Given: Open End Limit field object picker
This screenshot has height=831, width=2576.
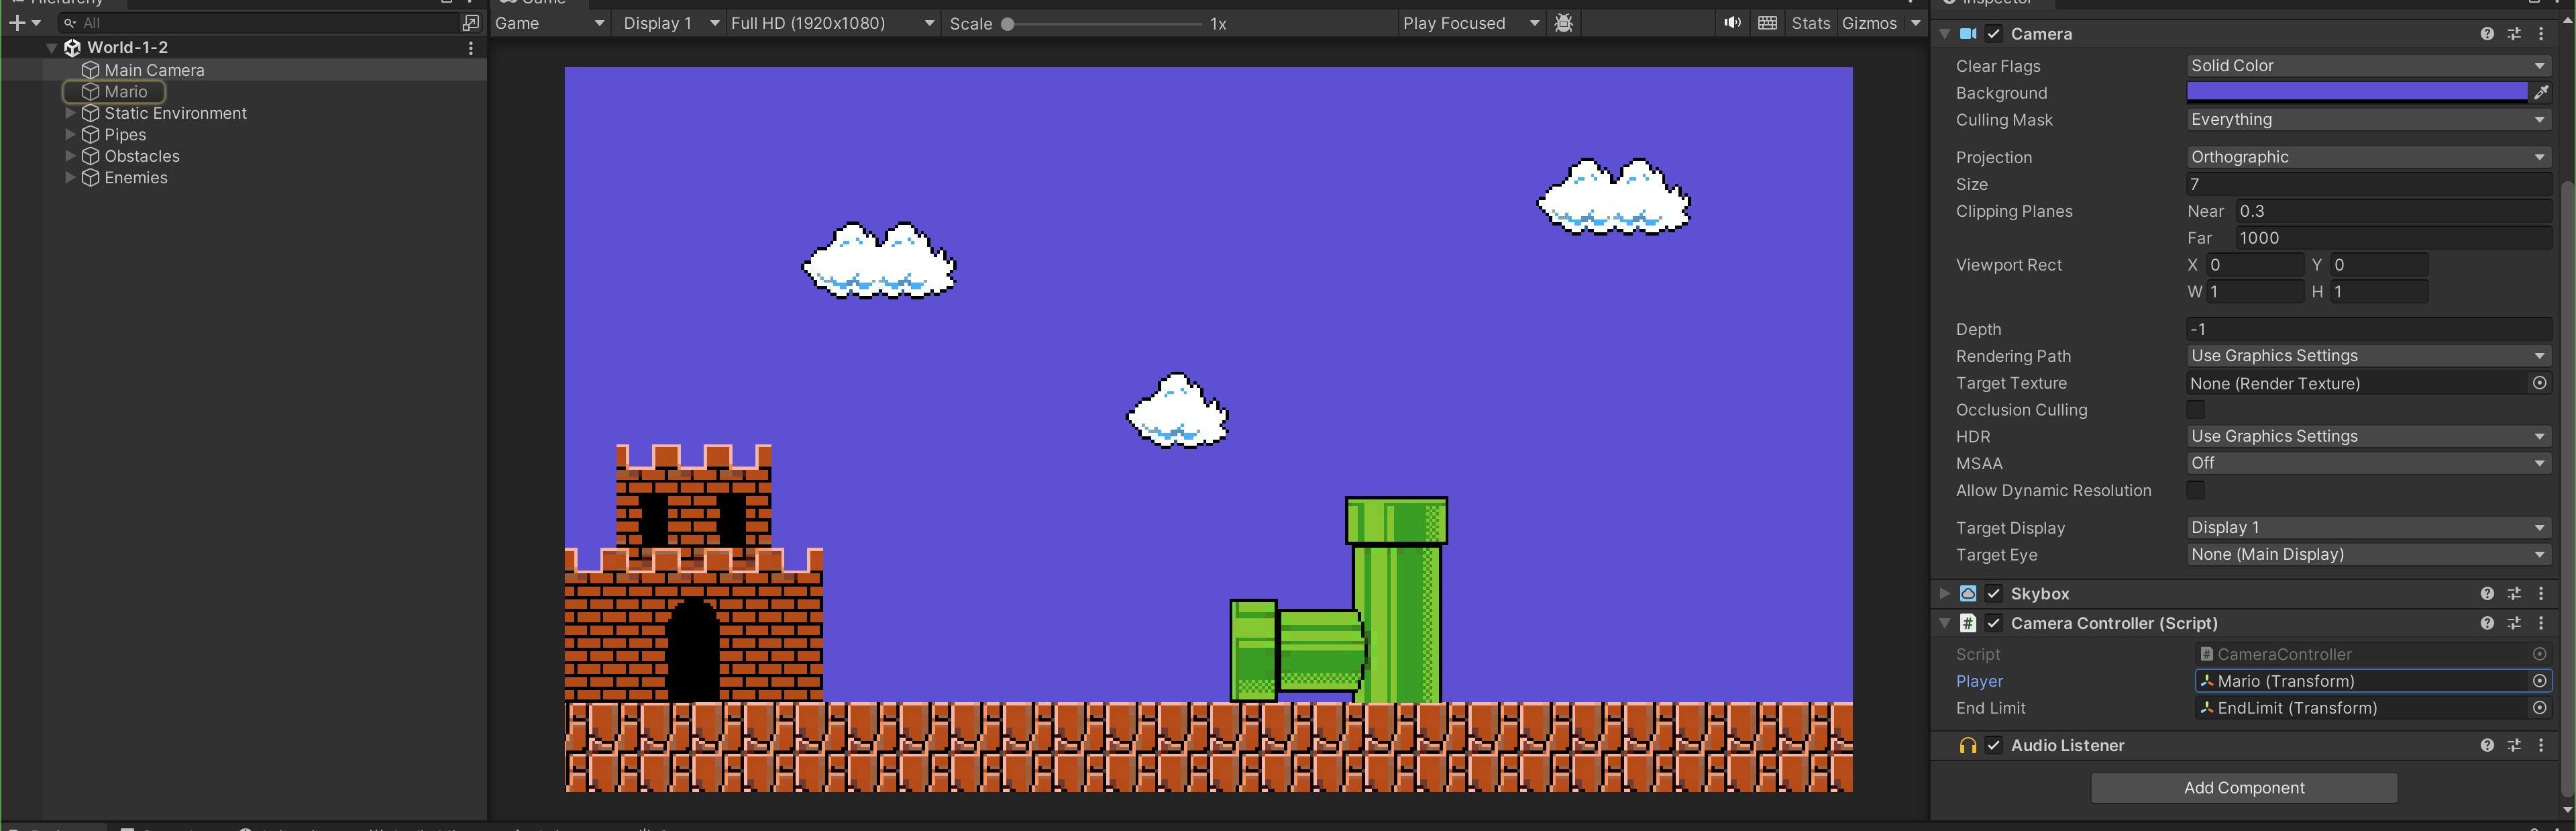Looking at the screenshot, I should pyautogui.click(x=2540, y=708).
